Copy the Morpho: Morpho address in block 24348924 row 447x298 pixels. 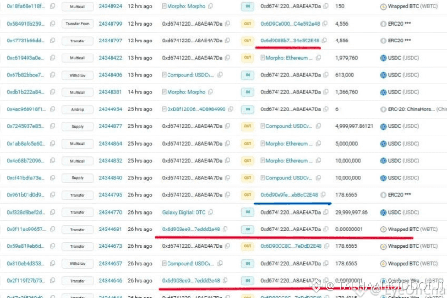click(210, 6)
